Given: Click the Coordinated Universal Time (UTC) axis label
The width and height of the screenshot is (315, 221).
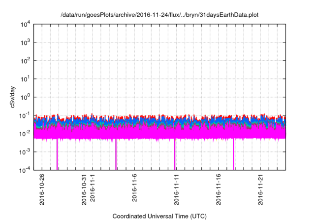Looking at the screenshot, I should (x=159, y=216).
